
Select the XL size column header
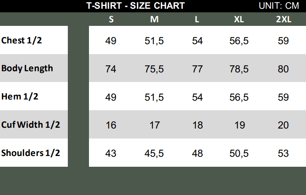[x=239, y=19]
